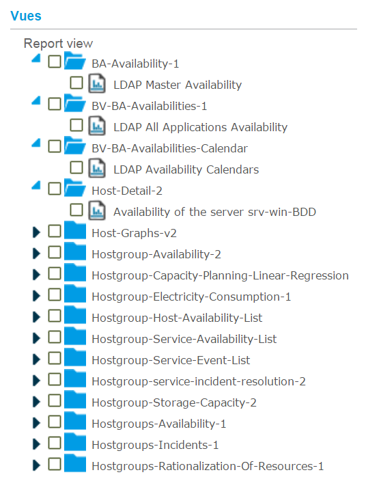Expand the Hostgroup-Service-Event-List node

pyautogui.click(x=36, y=359)
